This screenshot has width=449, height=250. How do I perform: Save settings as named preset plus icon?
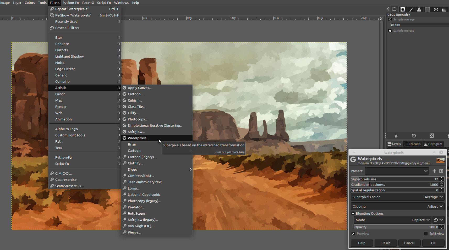pos(434,171)
